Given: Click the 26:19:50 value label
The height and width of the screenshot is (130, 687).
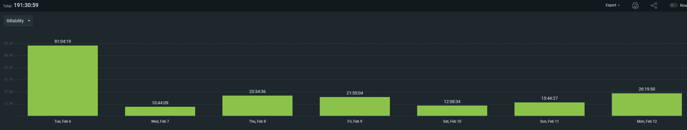Looking at the screenshot, I should 647,89.
